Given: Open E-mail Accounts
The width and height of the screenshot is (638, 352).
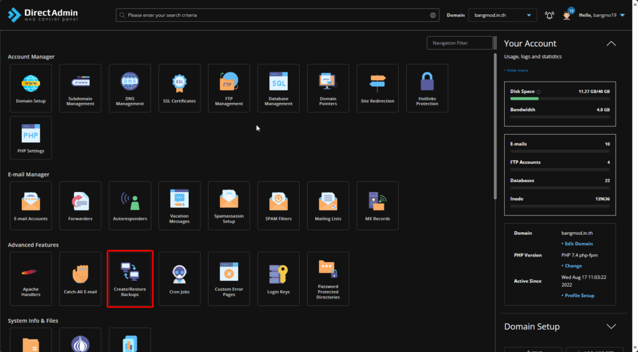Looking at the screenshot, I should click(31, 206).
